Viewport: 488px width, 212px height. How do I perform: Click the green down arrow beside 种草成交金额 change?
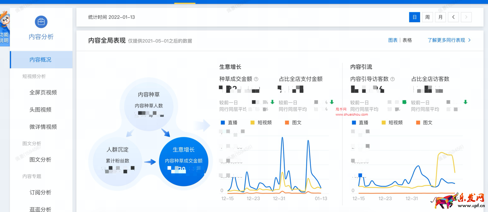(272, 102)
